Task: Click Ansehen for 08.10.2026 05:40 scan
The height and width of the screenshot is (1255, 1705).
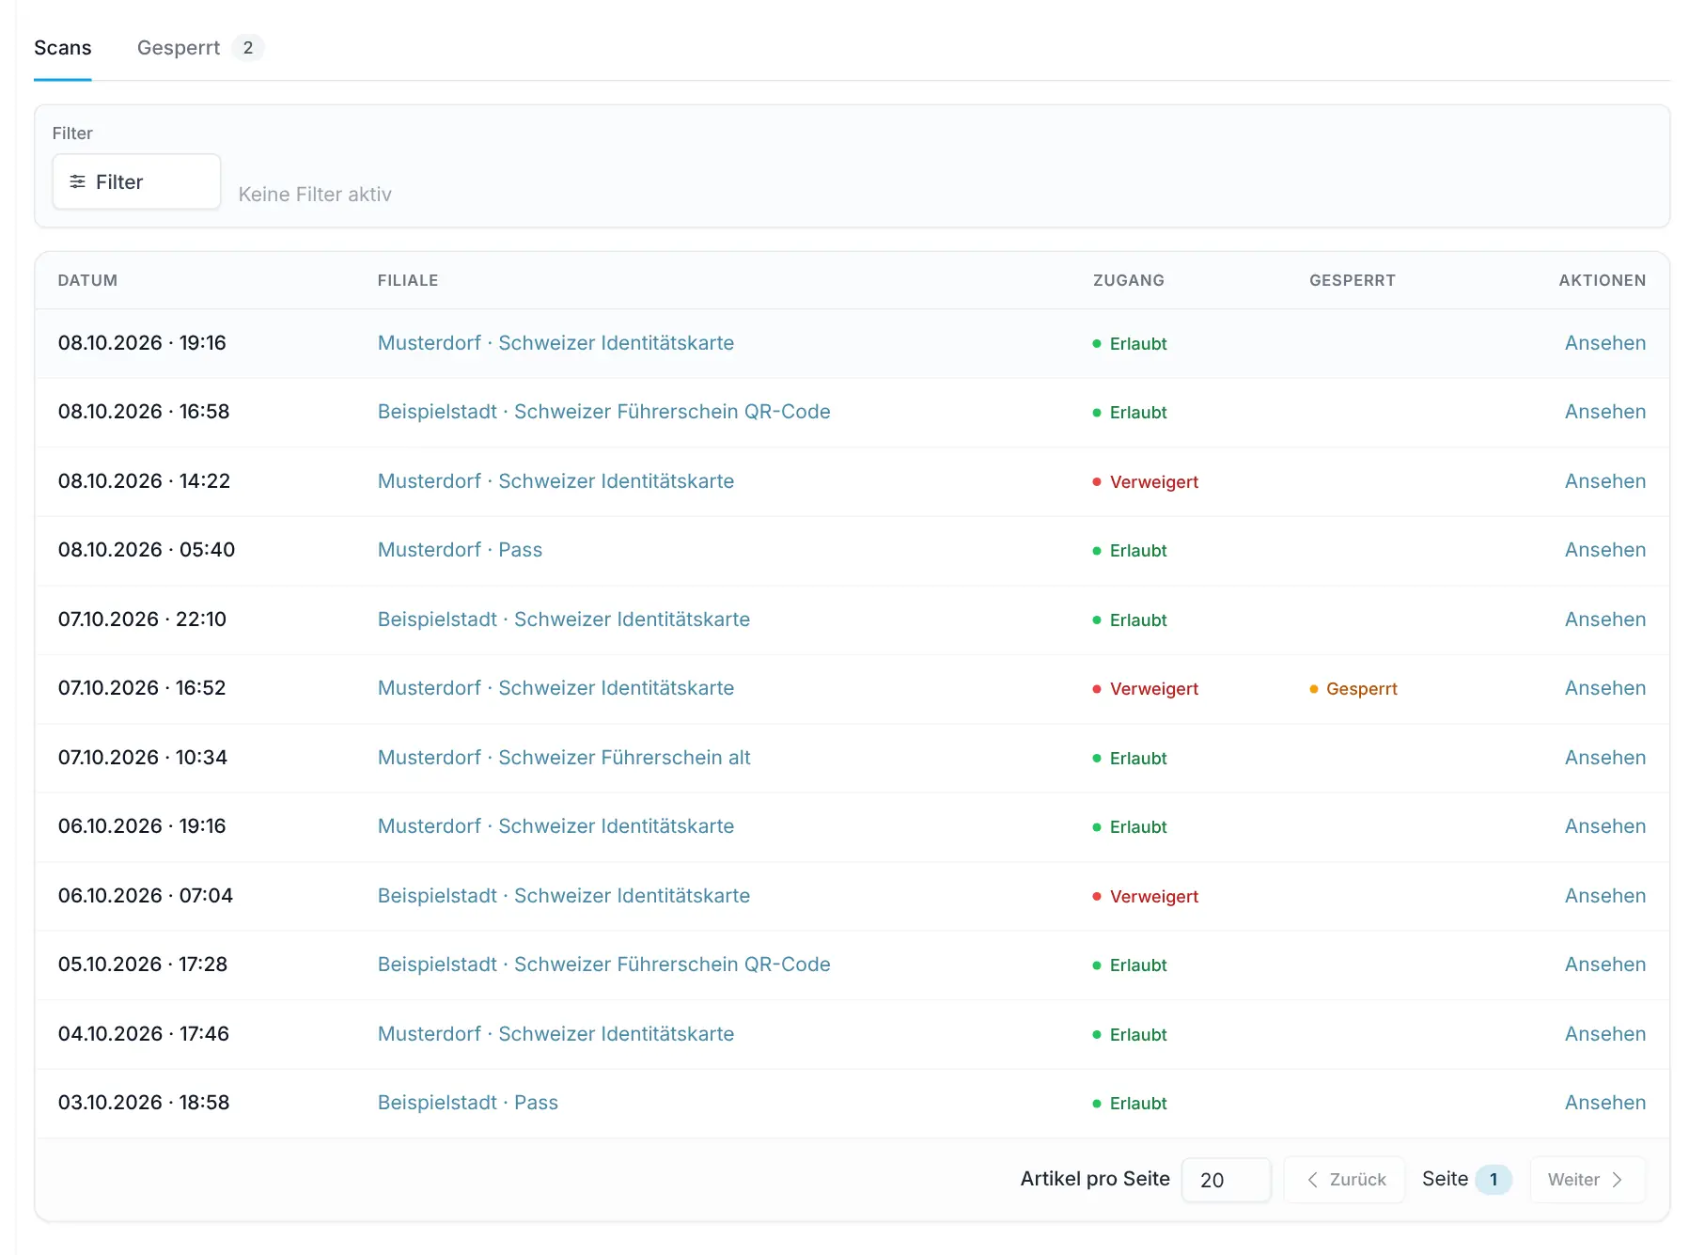Action: [x=1604, y=550]
